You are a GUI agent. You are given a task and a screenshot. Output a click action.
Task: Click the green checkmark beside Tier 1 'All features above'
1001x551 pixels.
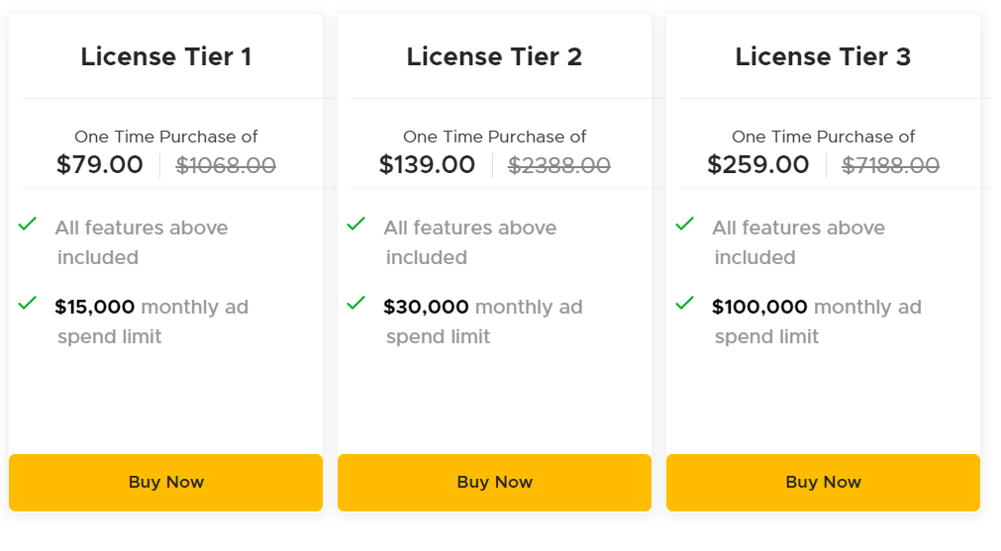tap(28, 225)
